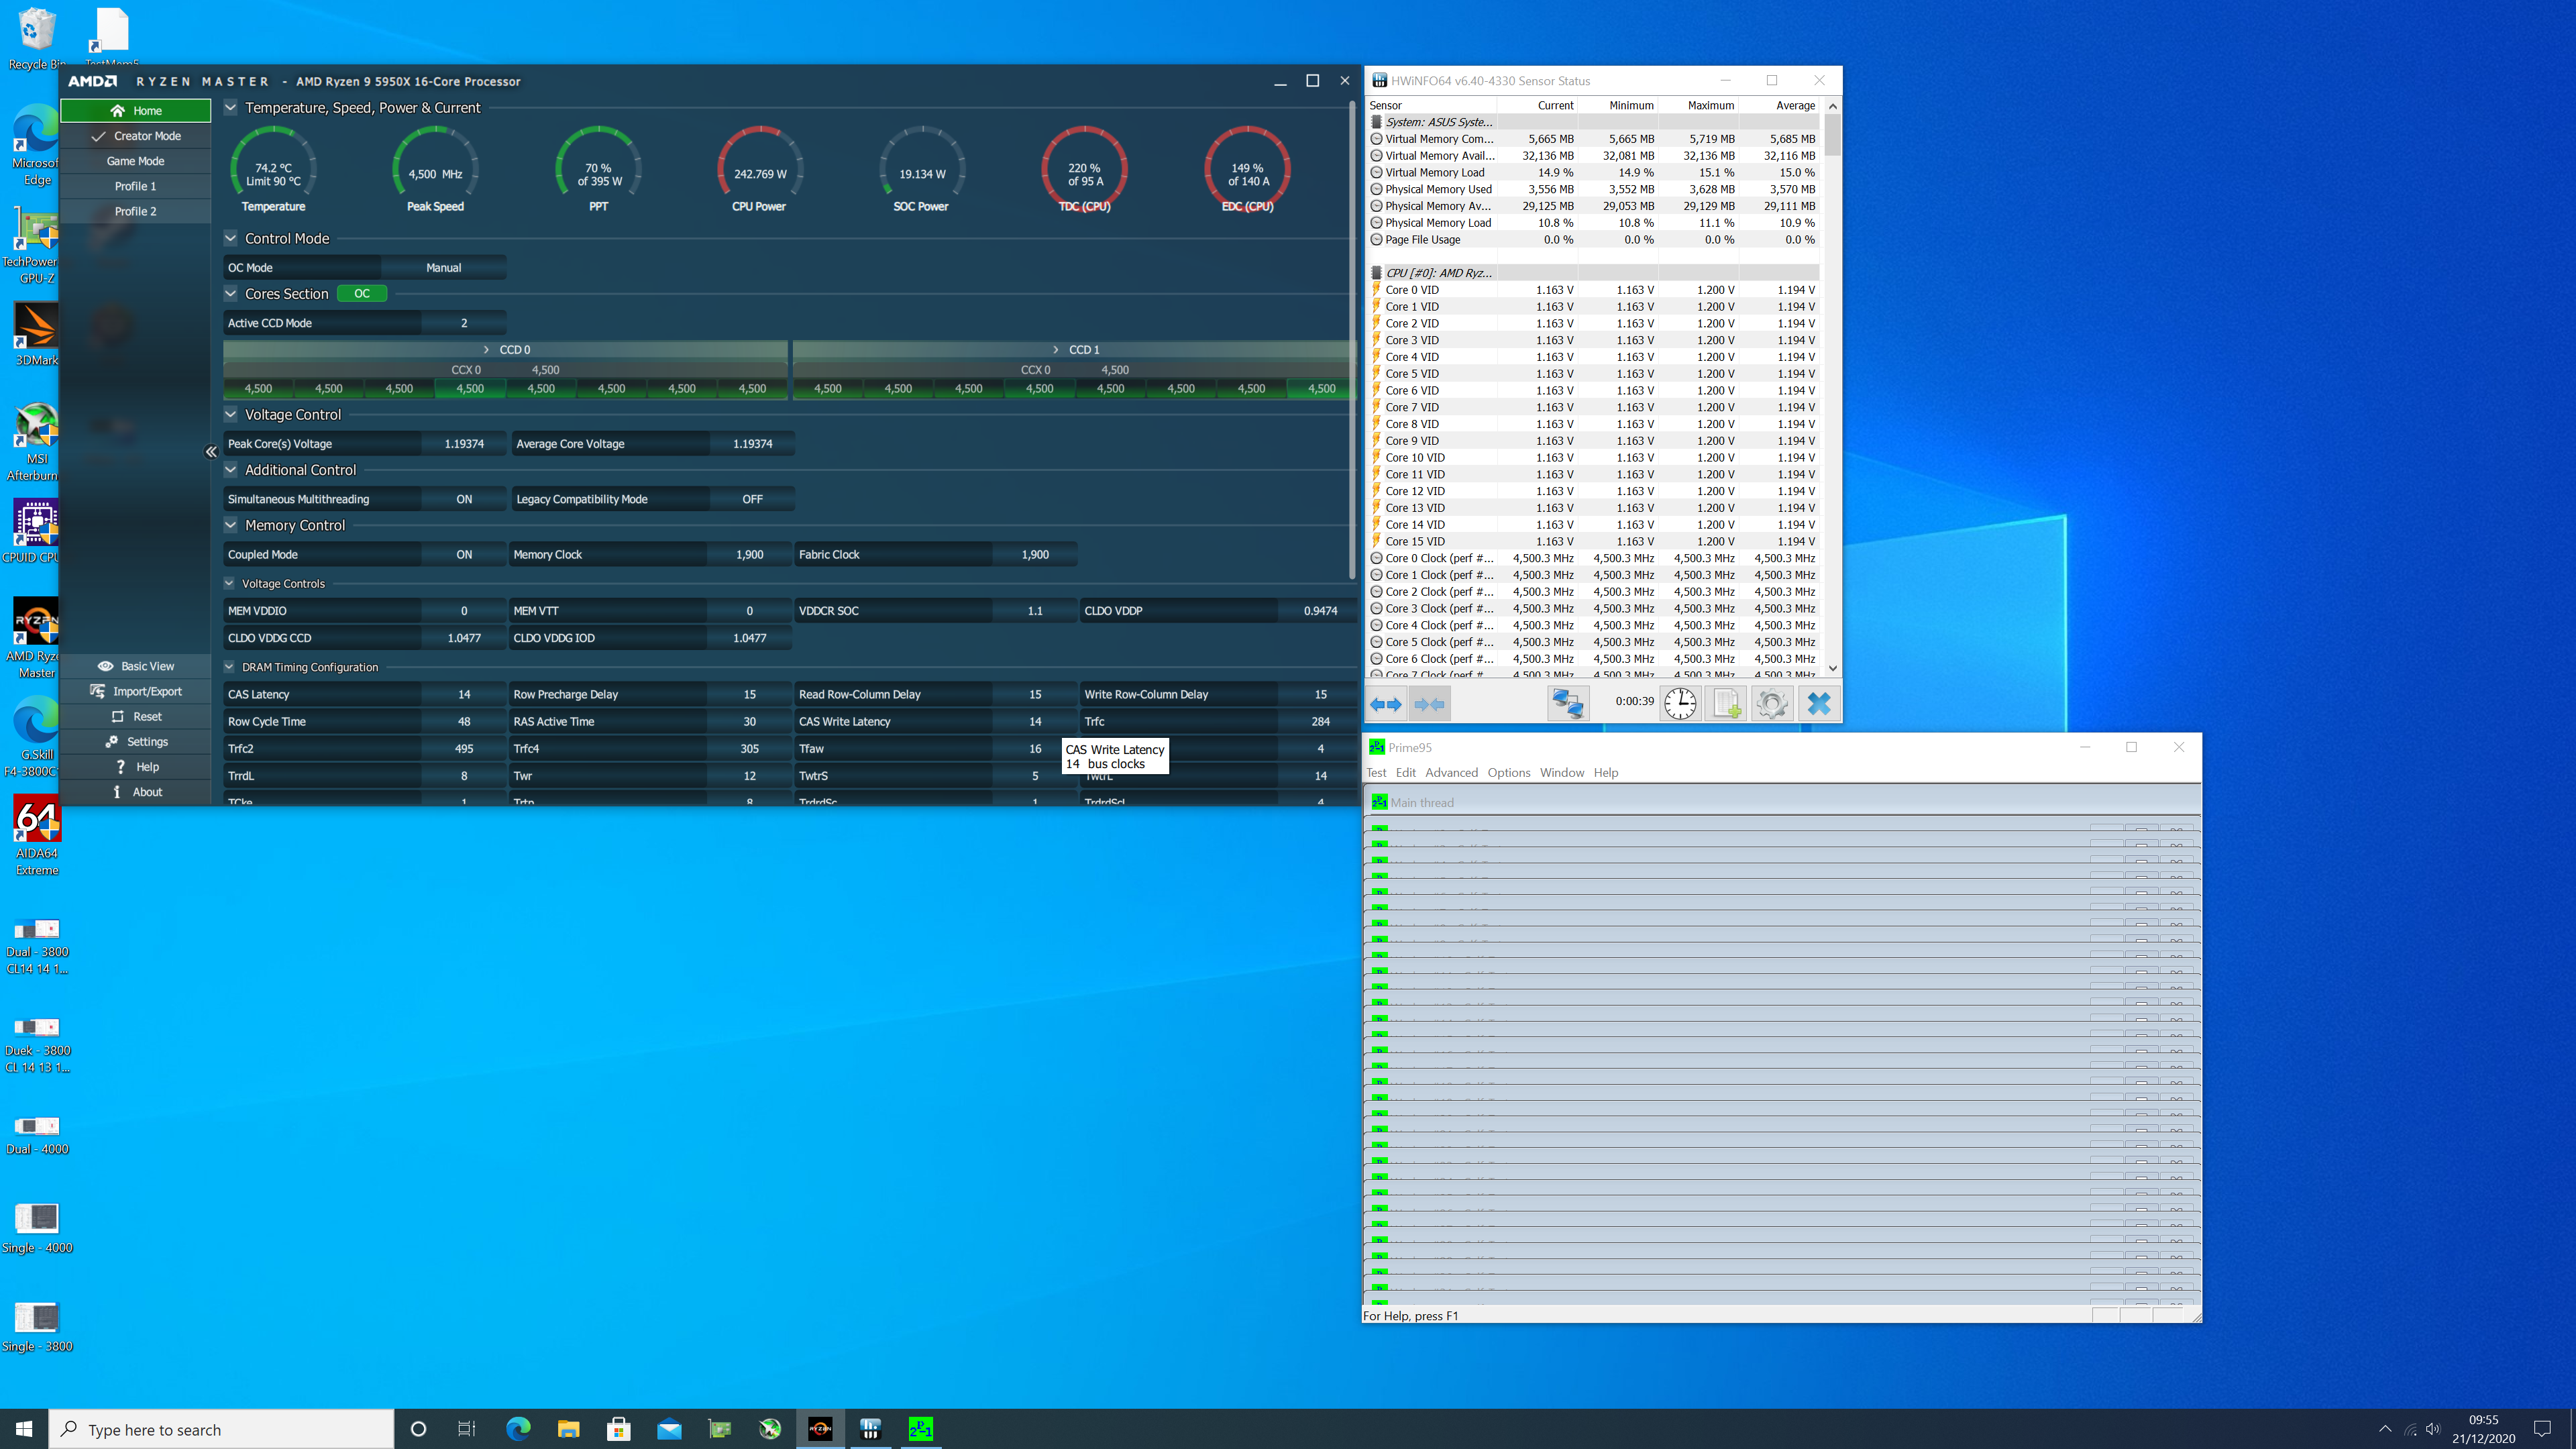The image size is (2576, 1449).
Task: Click OC Mode Manual selector
Action: [443, 268]
